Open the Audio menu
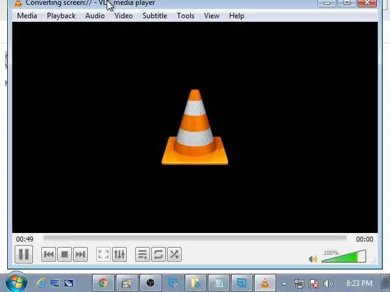 [x=95, y=16]
